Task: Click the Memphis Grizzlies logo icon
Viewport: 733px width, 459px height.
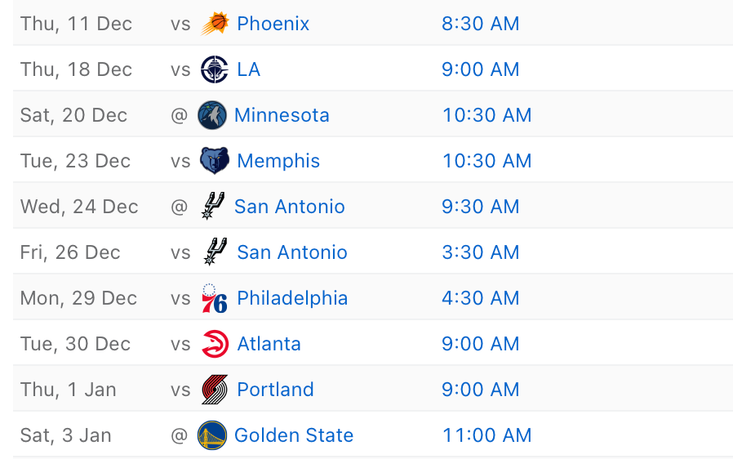Action: (x=215, y=161)
